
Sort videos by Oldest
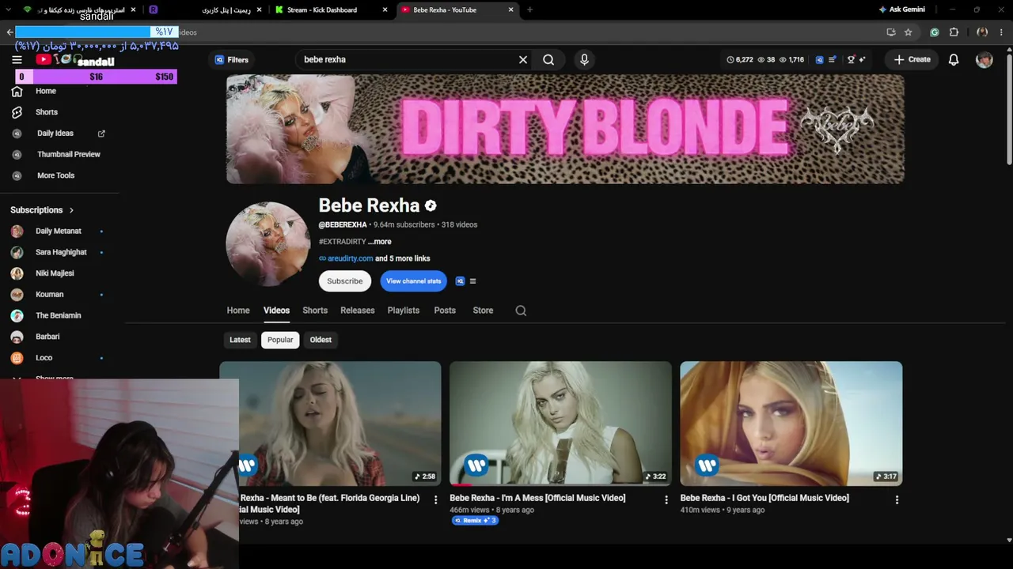321,340
